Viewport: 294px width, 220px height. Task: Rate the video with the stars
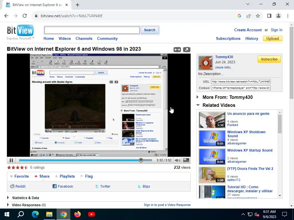pyautogui.click(x=18, y=167)
